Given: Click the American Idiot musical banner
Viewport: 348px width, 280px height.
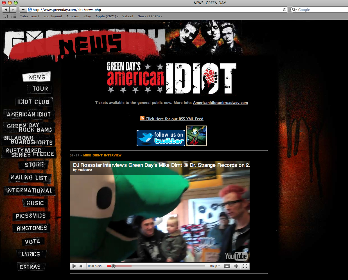Looking at the screenshot, I should click(x=171, y=78).
